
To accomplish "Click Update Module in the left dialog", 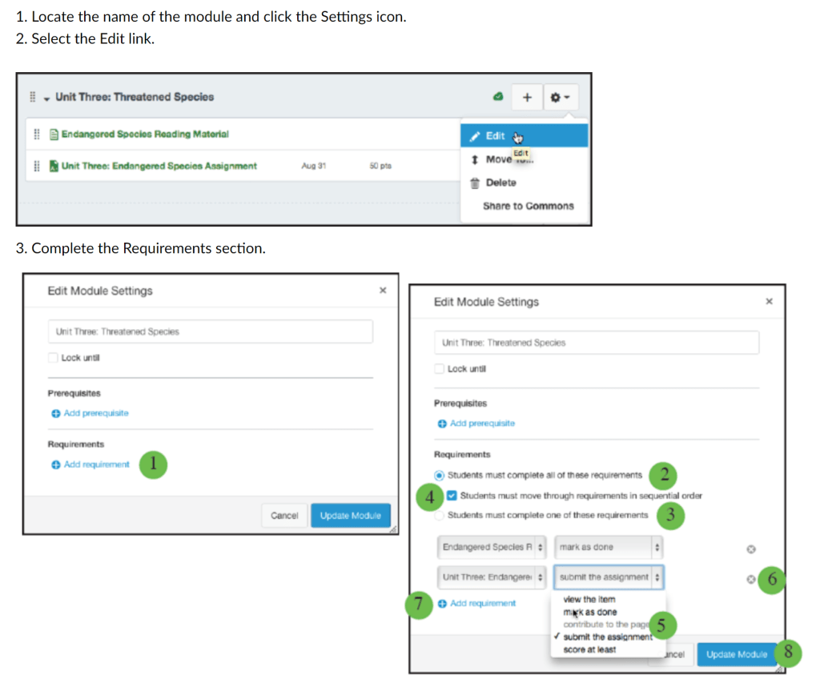I will [x=350, y=516].
